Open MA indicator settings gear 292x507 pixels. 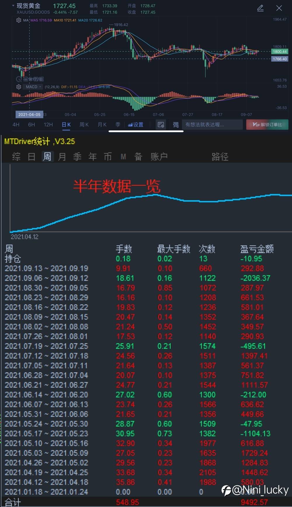(19, 20)
